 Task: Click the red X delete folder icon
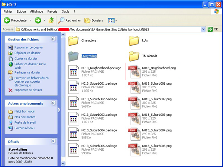coord(10,90)
